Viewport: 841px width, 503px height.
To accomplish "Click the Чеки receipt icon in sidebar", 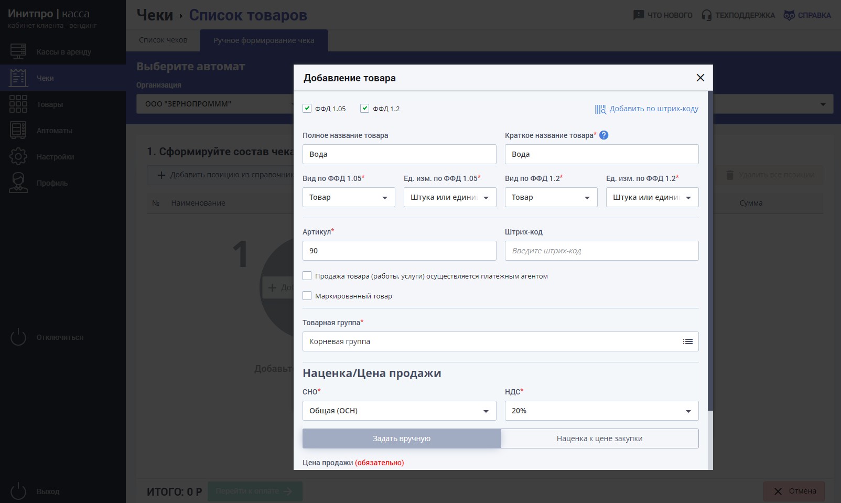I will click(18, 78).
